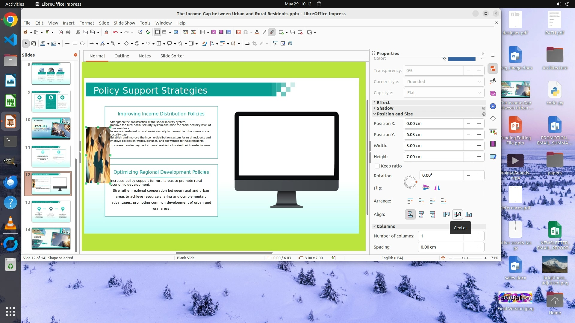Select the Ellipse shape tool
The height and width of the screenshot is (323, 575).
pyautogui.click(x=82, y=44)
